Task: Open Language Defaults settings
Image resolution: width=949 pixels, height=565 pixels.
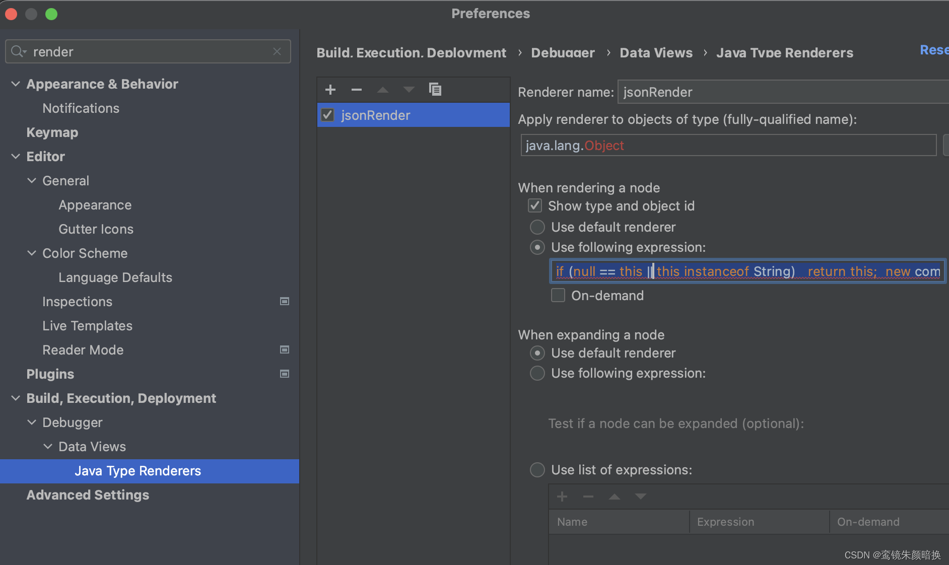Action: point(115,277)
